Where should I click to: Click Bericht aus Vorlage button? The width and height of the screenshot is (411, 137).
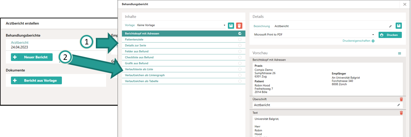pyautogui.click(x=36, y=80)
